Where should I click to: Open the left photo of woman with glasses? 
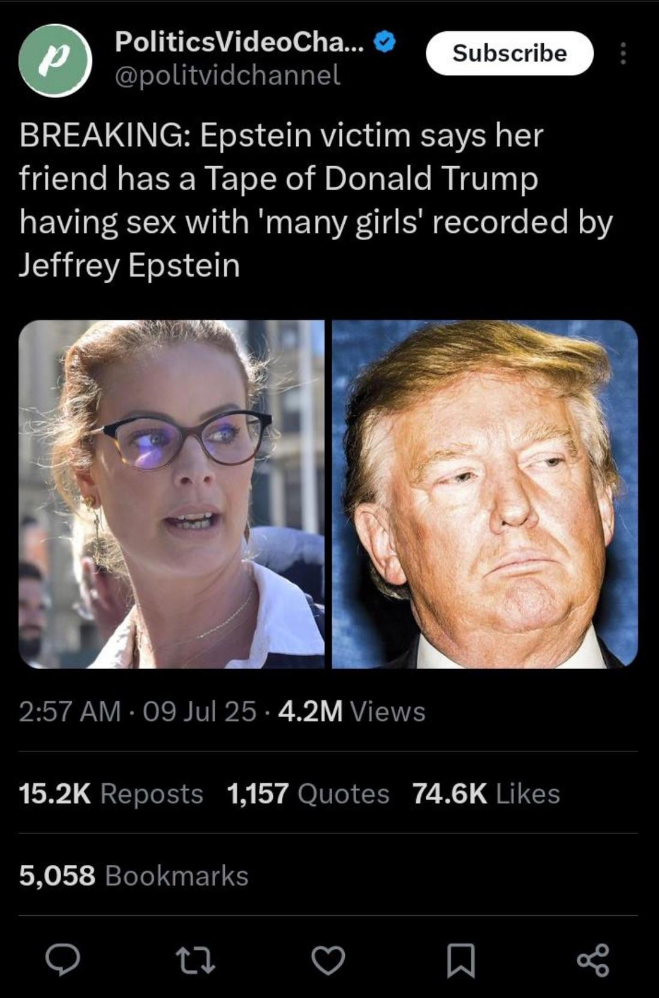[171, 494]
